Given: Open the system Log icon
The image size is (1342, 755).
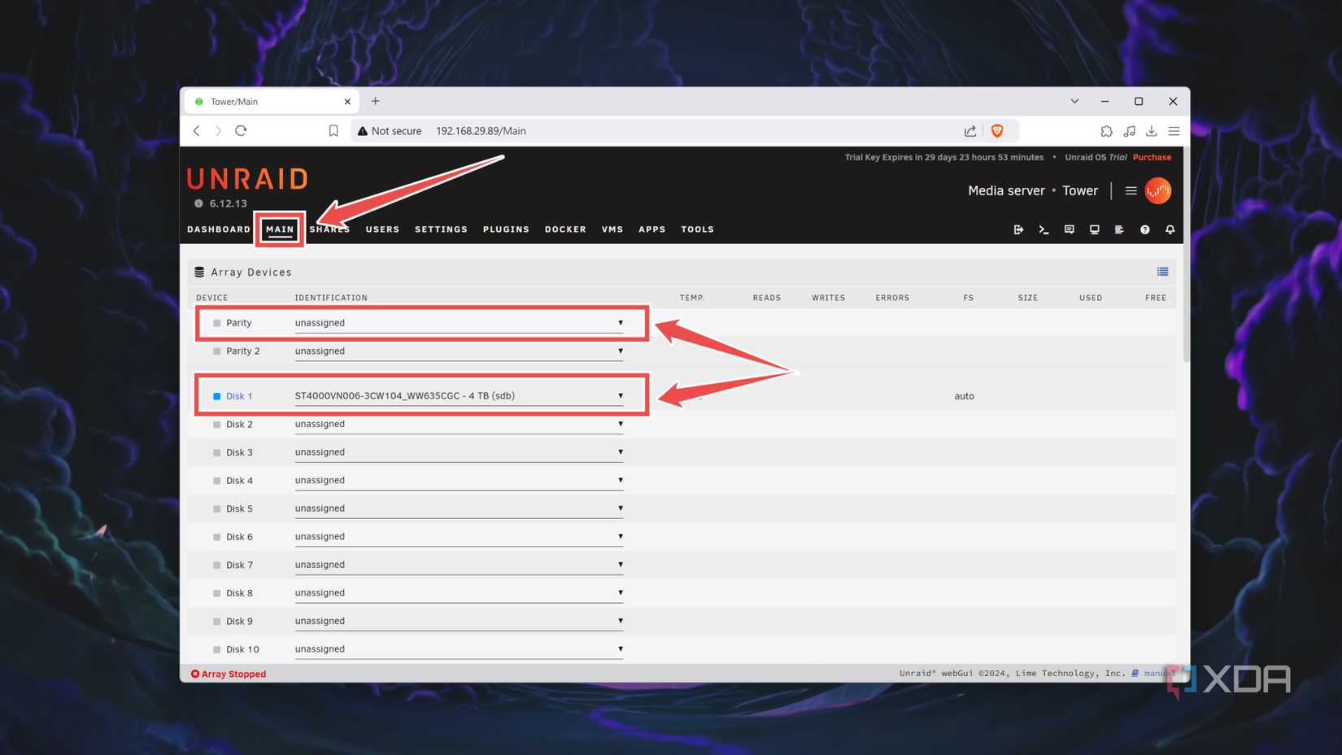Looking at the screenshot, I should [x=1119, y=230].
